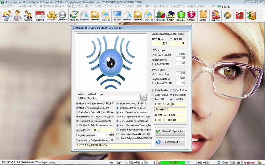Click the Agenda calendar icon
The width and height of the screenshot is (265, 165).
coord(40,15)
